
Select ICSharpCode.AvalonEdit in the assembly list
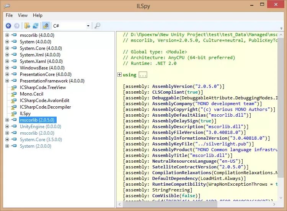[x=44, y=101]
